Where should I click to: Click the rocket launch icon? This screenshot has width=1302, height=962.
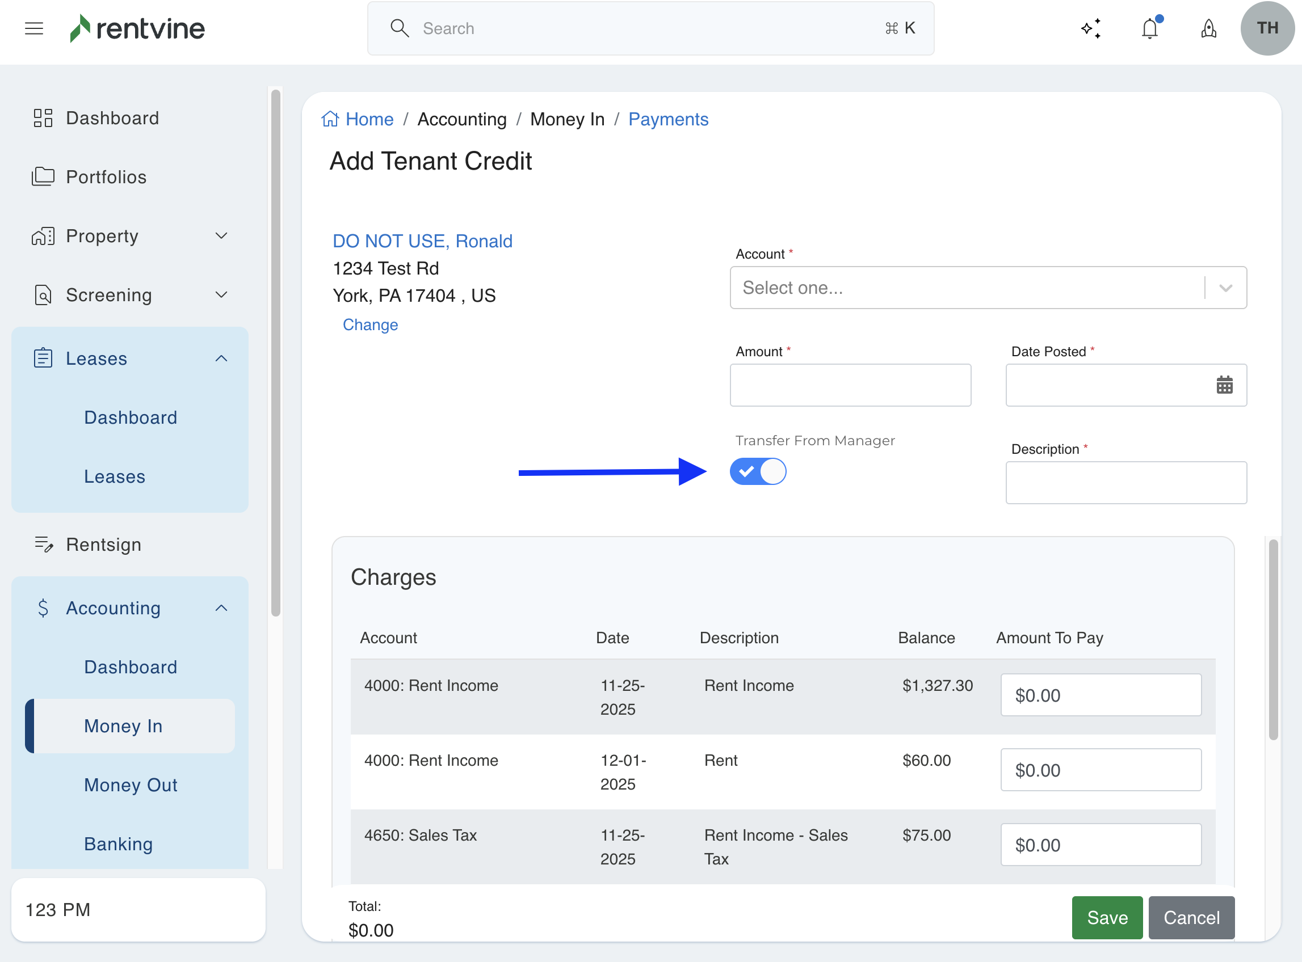(1209, 28)
